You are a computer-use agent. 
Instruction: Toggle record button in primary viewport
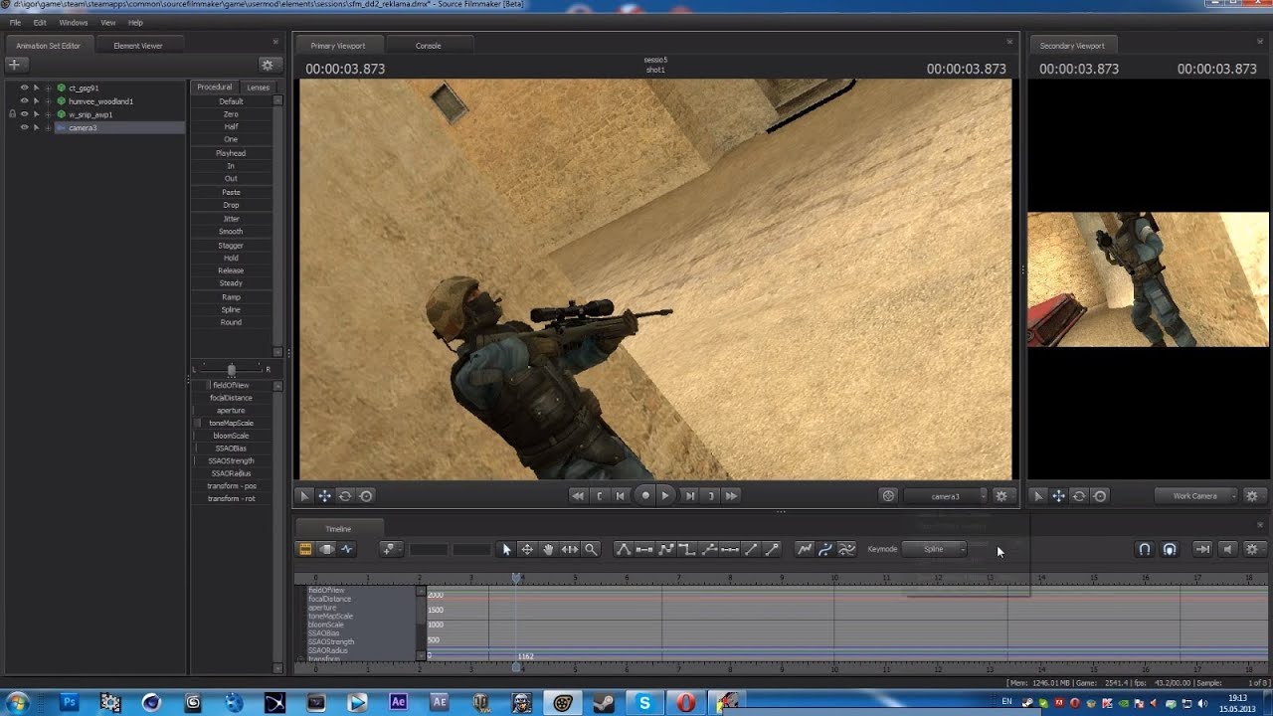[645, 495]
